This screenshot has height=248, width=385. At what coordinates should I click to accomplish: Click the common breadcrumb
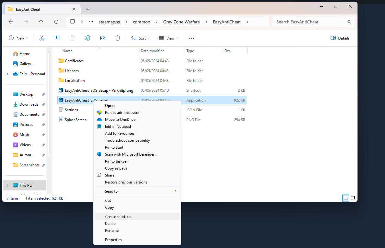point(141,22)
